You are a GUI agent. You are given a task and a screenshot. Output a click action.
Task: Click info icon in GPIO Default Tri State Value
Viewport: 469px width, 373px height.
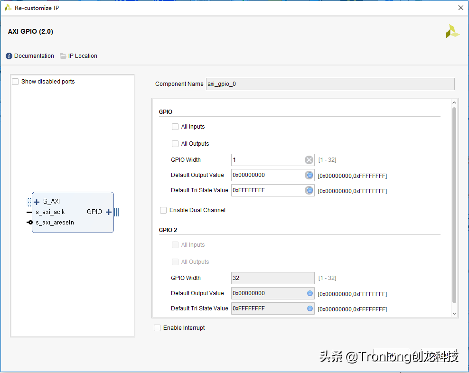click(x=310, y=190)
